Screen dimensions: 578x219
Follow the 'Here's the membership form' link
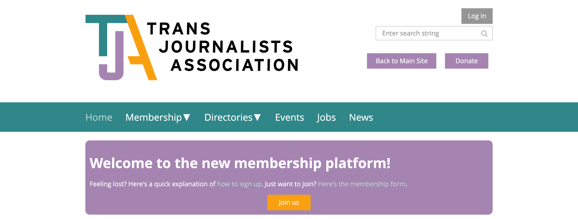coord(361,184)
